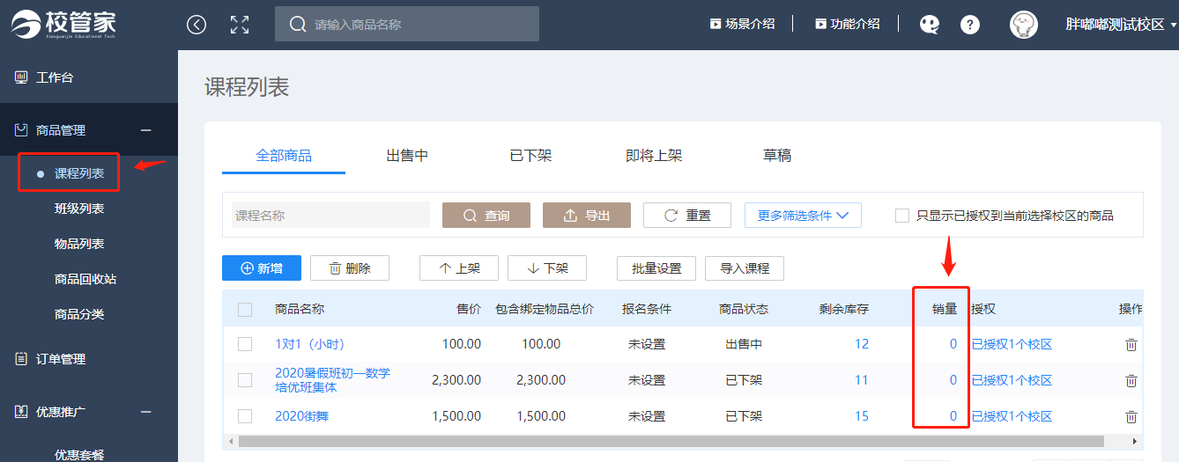
Task: Click the 出售中 status cell
Action: [x=744, y=344]
